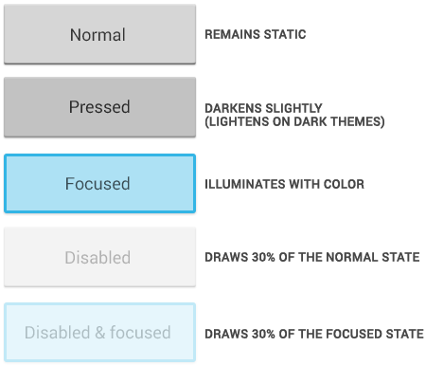426x365 pixels.
Task: Click the faded Disabled label text
Action: click(98, 257)
